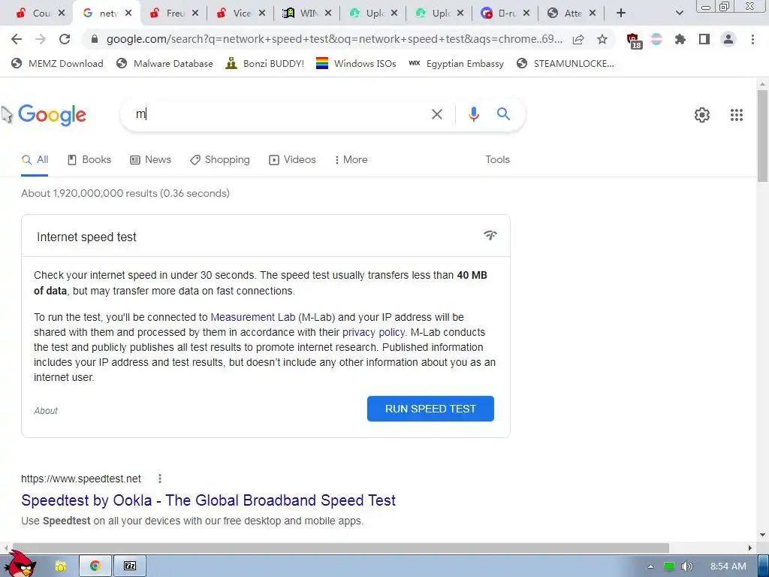Open Google quick settings gear

tap(702, 115)
